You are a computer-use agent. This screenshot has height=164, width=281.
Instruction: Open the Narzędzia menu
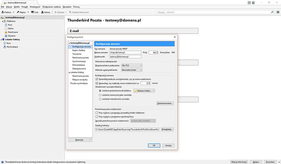67,7
